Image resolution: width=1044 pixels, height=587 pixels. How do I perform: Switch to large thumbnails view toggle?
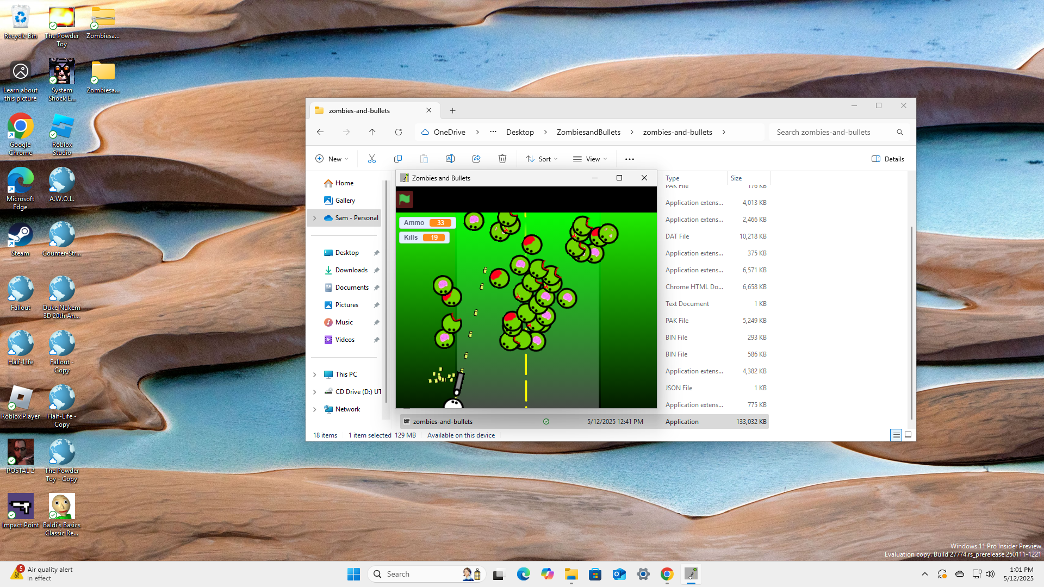click(x=908, y=435)
